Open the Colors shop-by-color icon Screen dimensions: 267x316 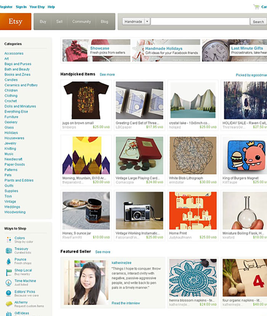tap(9, 240)
